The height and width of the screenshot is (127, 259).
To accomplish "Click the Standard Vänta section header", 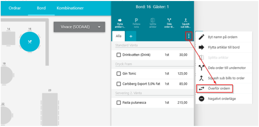I will click(126, 45).
